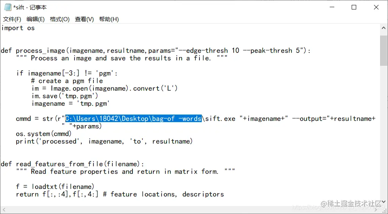Close the sift Notepad window

pyautogui.click(x=376, y=7)
